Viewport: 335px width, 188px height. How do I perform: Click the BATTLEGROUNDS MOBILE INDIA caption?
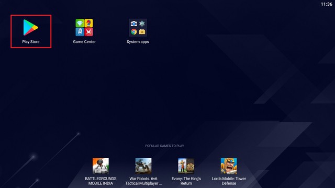[100, 181]
